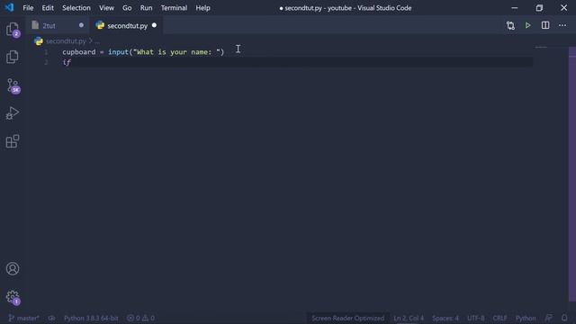Change indentation via Spaces: 4
This screenshot has width=576, height=324.
pos(445,318)
